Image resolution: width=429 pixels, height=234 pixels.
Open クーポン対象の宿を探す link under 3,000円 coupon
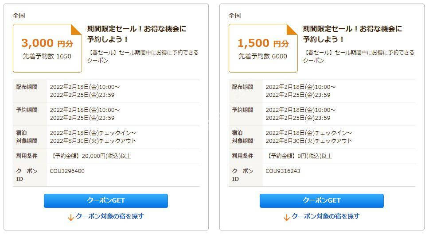pos(110,216)
